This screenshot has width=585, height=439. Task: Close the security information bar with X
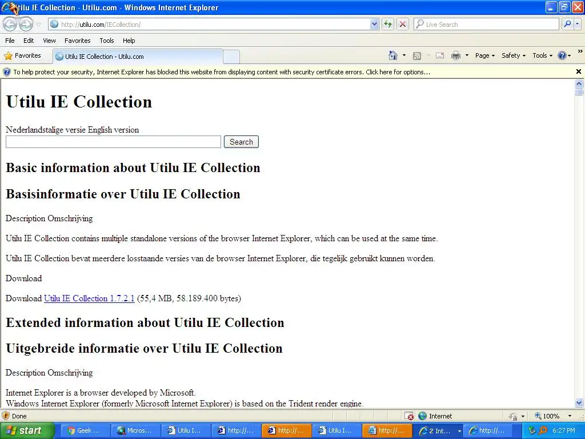pos(579,71)
